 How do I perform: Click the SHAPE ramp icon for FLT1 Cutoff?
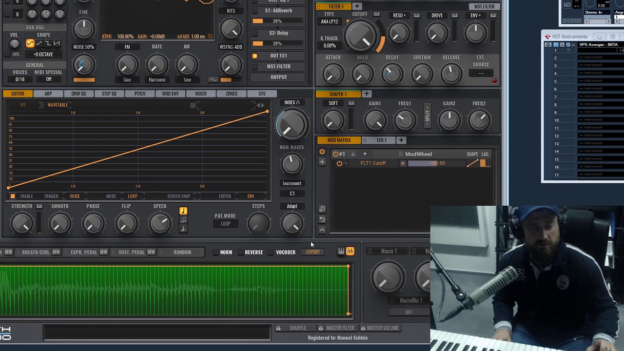pos(472,164)
